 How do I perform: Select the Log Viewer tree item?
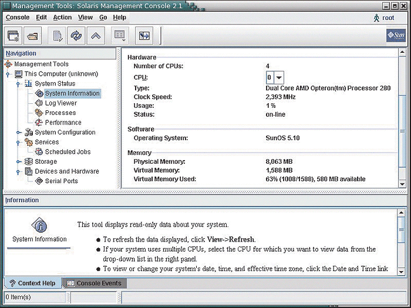[61, 103]
